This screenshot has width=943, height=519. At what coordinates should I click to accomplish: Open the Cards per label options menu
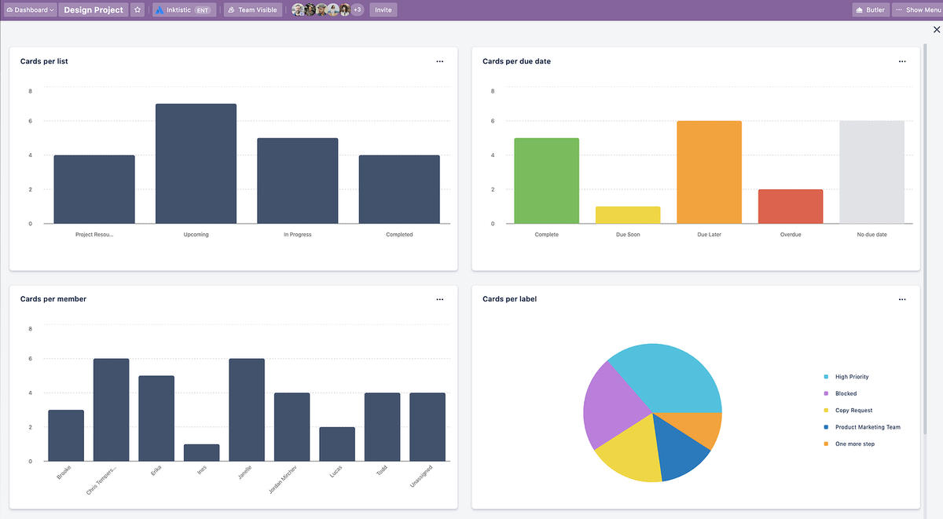click(x=901, y=299)
